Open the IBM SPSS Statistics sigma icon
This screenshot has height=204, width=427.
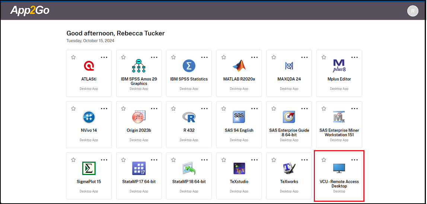coord(189,66)
